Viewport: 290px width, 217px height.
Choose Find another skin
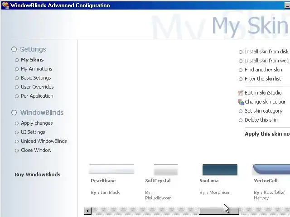click(x=263, y=70)
